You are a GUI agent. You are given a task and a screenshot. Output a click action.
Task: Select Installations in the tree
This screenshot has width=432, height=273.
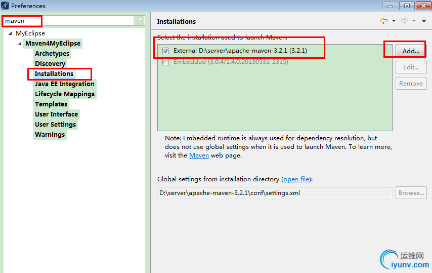54,73
